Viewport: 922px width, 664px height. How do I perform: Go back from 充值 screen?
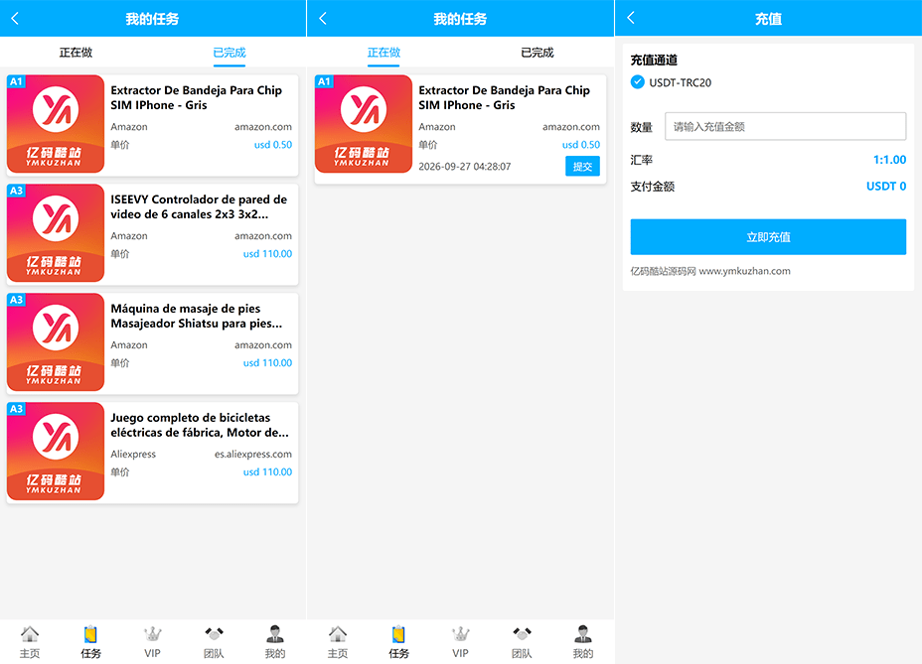(x=631, y=18)
